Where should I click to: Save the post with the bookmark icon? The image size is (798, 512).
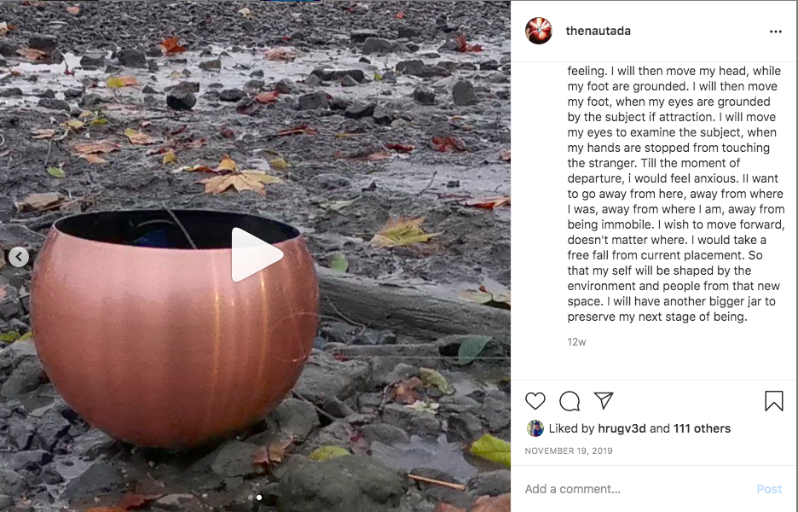(773, 401)
